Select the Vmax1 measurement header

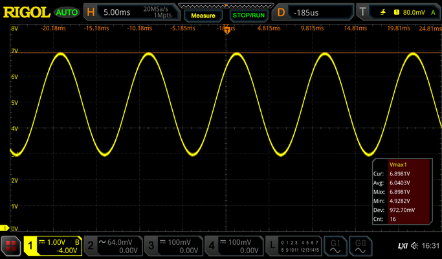click(x=398, y=164)
